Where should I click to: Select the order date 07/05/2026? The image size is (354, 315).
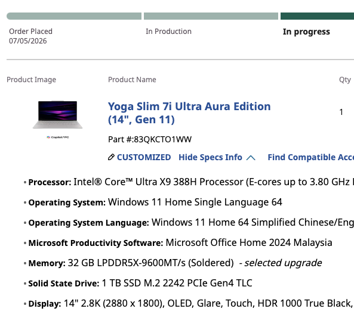tap(28, 41)
